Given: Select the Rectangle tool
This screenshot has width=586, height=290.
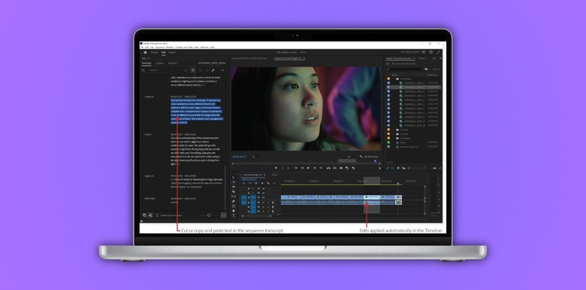Looking at the screenshot, I should tap(234, 206).
